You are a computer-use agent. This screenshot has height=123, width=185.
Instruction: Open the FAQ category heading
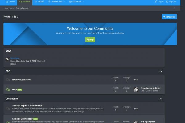[x=8, y=71]
